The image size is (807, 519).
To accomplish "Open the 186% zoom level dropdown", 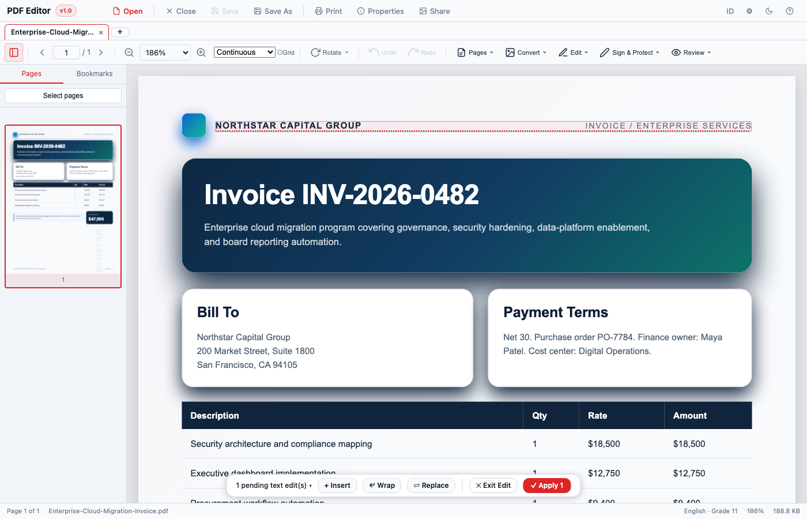I will [165, 52].
